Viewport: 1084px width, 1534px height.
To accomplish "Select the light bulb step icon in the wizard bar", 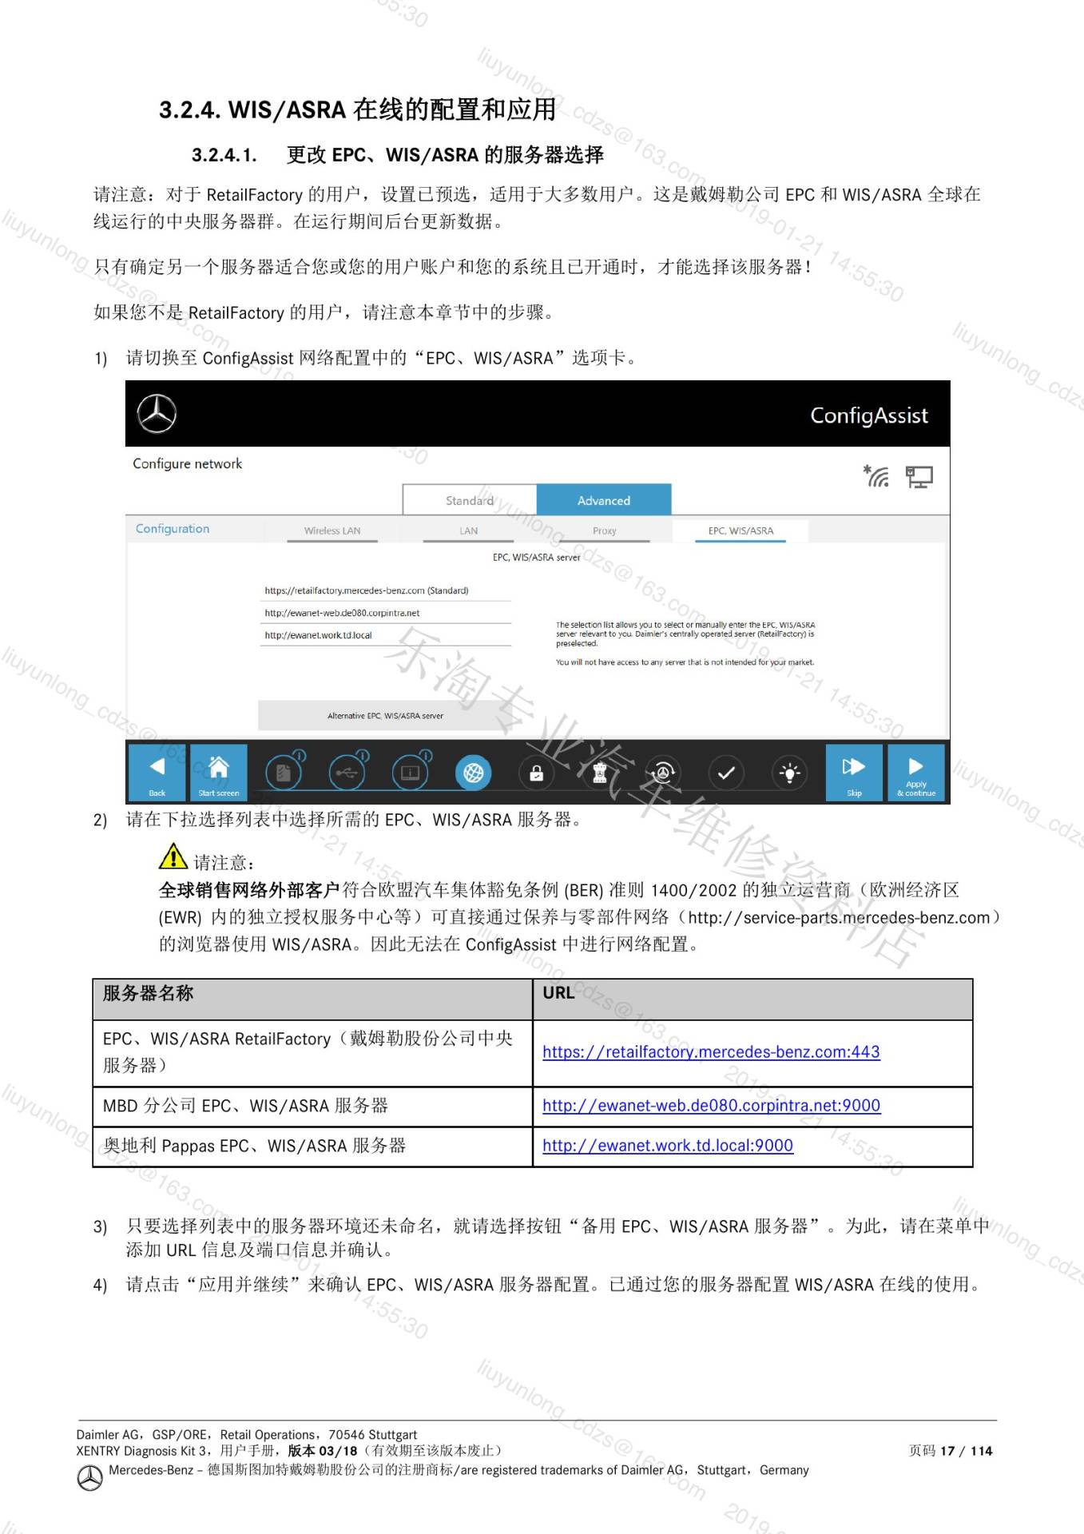I will [789, 773].
